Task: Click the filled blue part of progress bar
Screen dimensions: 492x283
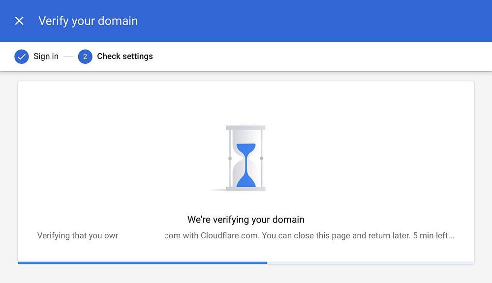Action: (143, 263)
